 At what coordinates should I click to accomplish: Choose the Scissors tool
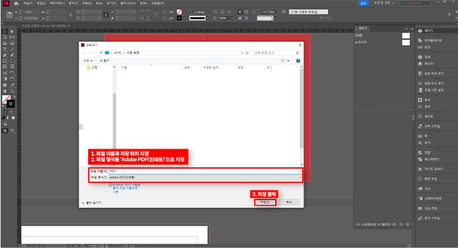pyautogui.click(x=5, y=73)
